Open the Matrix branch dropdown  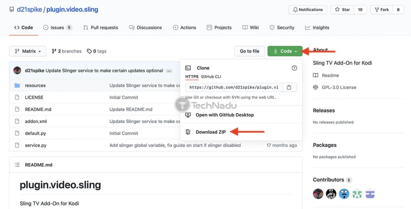coord(28,51)
